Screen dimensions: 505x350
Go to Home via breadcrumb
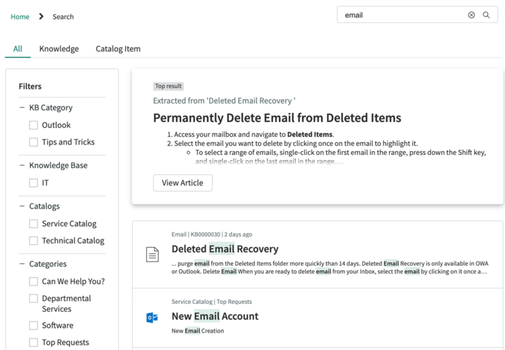click(20, 16)
